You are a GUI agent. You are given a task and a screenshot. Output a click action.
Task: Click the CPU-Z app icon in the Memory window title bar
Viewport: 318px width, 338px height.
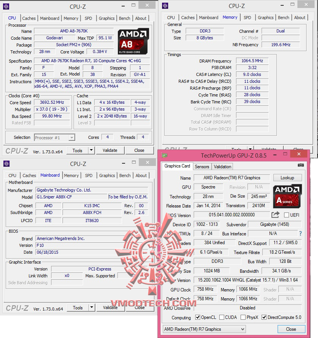pyautogui.click(x=165, y=6)
